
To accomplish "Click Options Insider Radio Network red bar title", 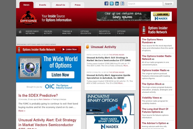I will pos(39,49).
